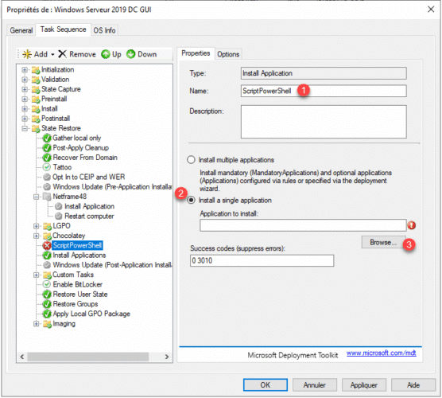Click the Netframe48 gray folder icon

click(47, 197)
